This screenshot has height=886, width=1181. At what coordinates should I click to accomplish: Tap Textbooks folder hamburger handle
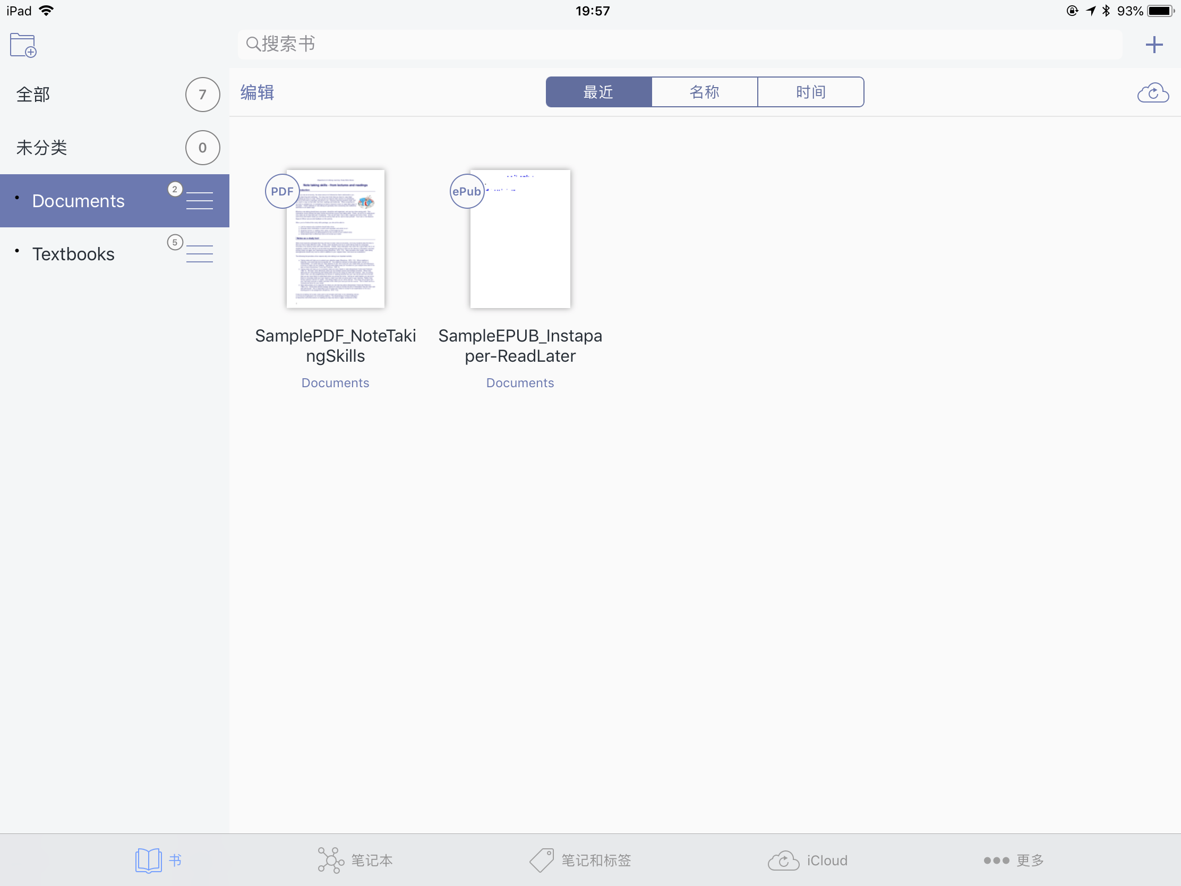(x=199, y=254)
